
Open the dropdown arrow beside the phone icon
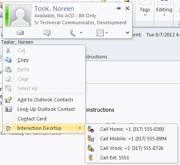[81, 33]
